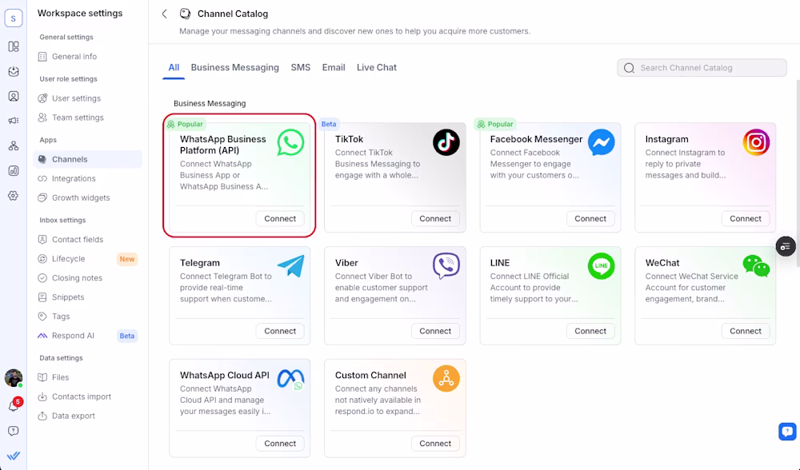Click the Instagram logo icon
Image resolution: width=800 pixels, height=470 pixels.
[x=756, y=142]
